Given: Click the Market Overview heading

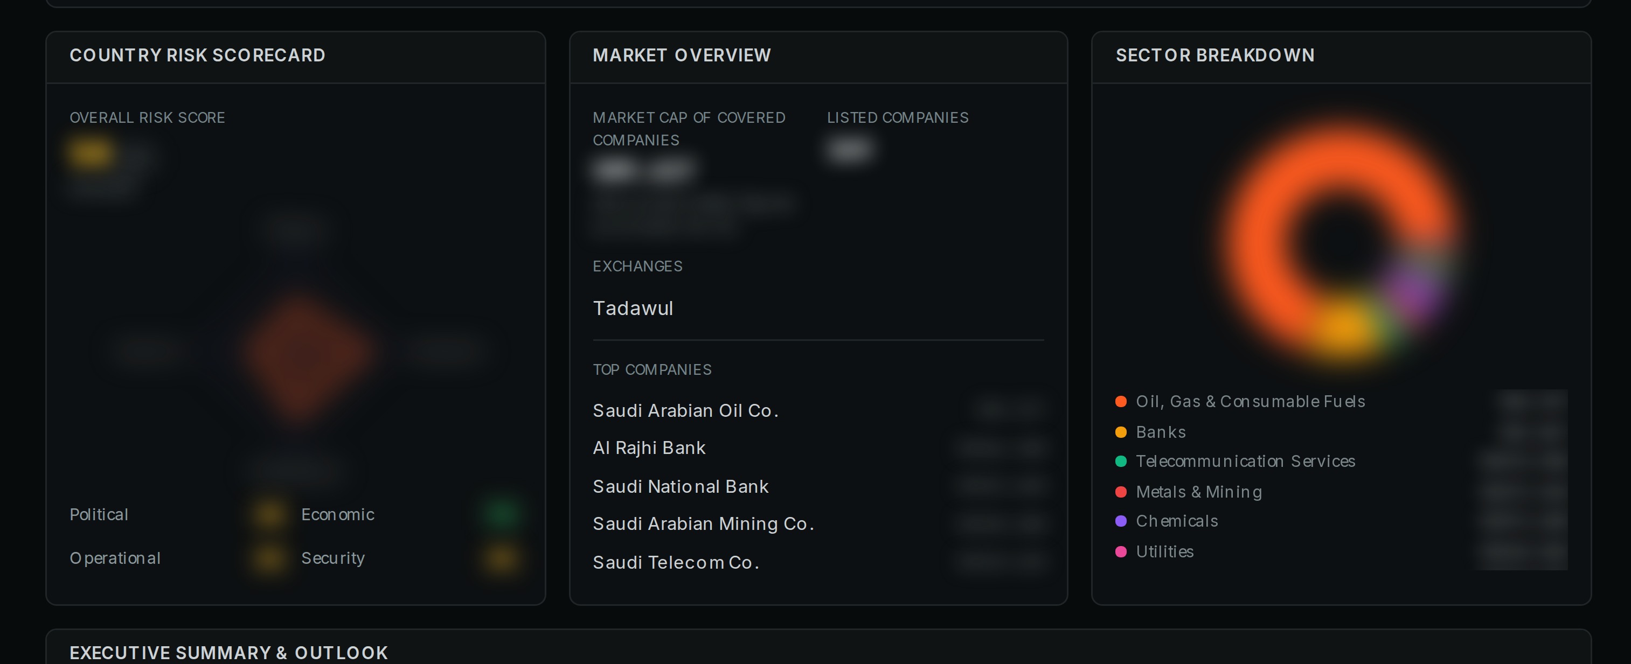Looking at the screenshot, I should [x=682, y=55].
